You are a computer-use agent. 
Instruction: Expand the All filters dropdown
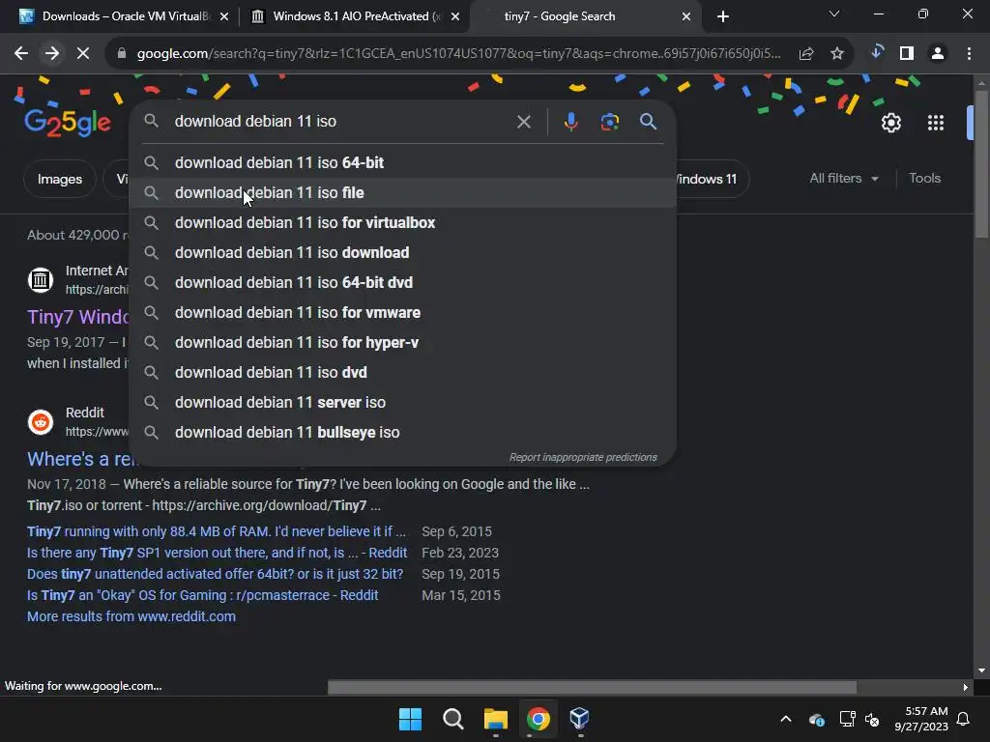(843, 179)
